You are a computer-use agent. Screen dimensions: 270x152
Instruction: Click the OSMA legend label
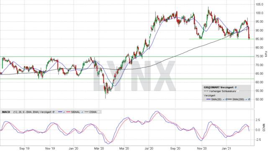93,112
